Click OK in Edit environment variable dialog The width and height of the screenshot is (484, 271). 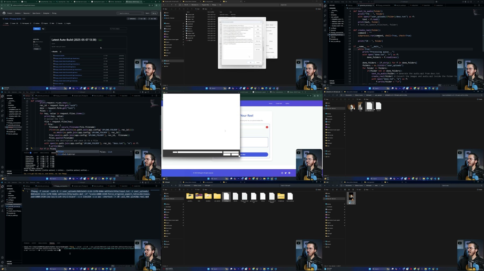tap(251, 62)
